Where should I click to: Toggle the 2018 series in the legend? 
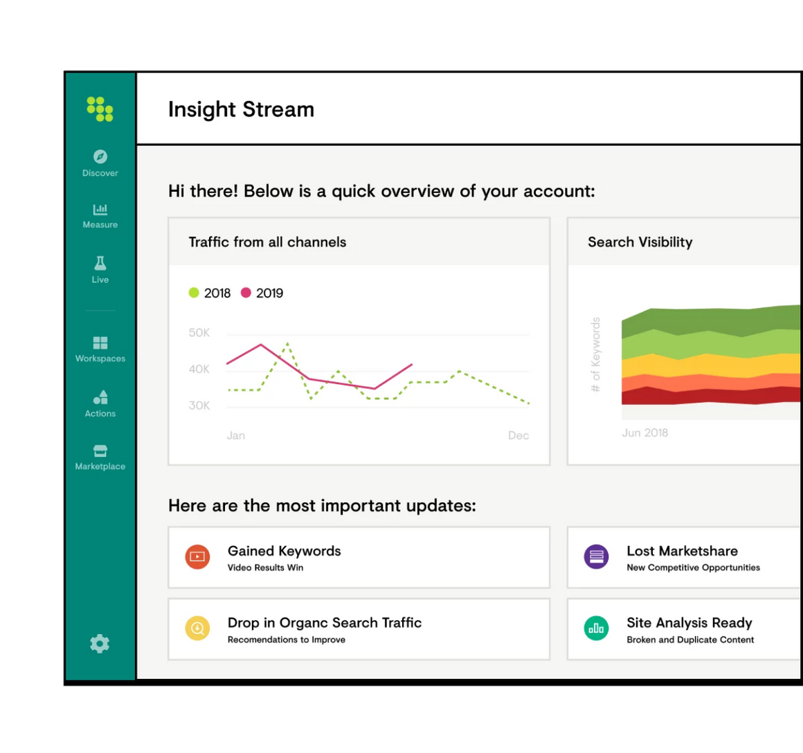click(209, 293)
